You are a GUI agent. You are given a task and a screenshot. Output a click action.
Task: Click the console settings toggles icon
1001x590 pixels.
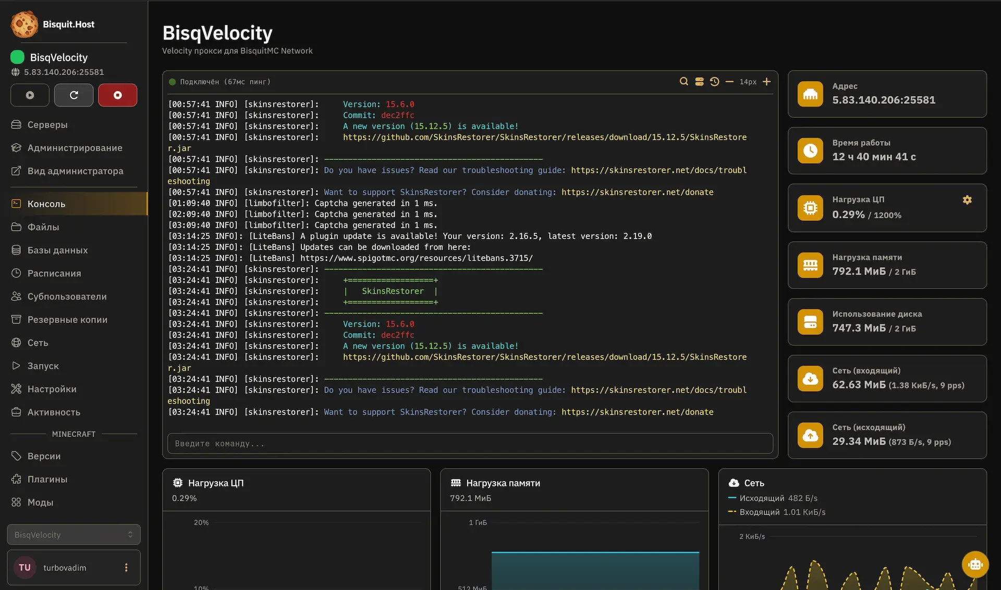tap(699, 82)
